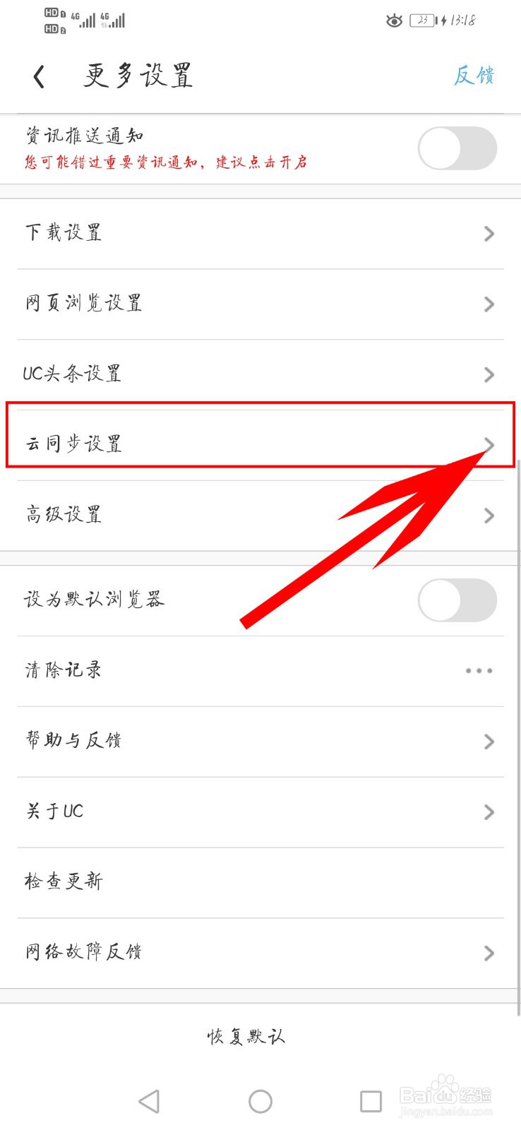
Task: Tap 检查更新 to check updates
Action: coord(260,882)
